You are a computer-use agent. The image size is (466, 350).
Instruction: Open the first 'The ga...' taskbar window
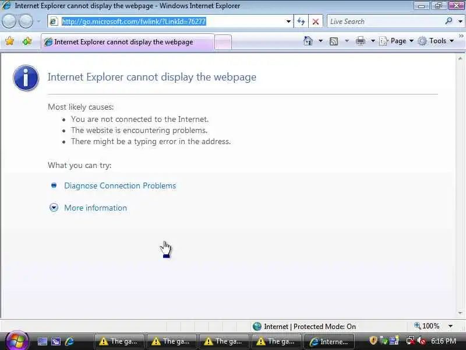[119, 341]
